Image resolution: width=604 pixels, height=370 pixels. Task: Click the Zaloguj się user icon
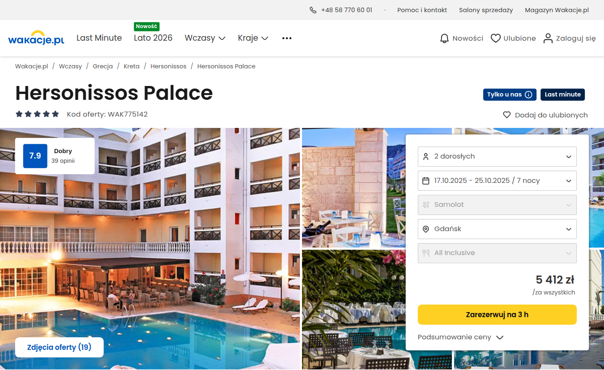[x=548, y=38]
